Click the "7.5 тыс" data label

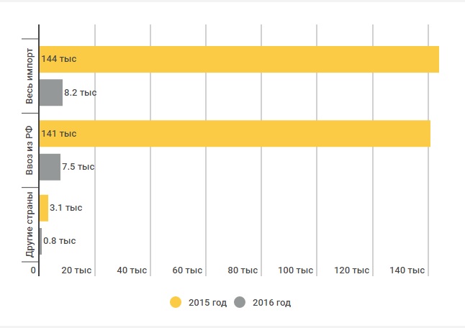(78, 167)
